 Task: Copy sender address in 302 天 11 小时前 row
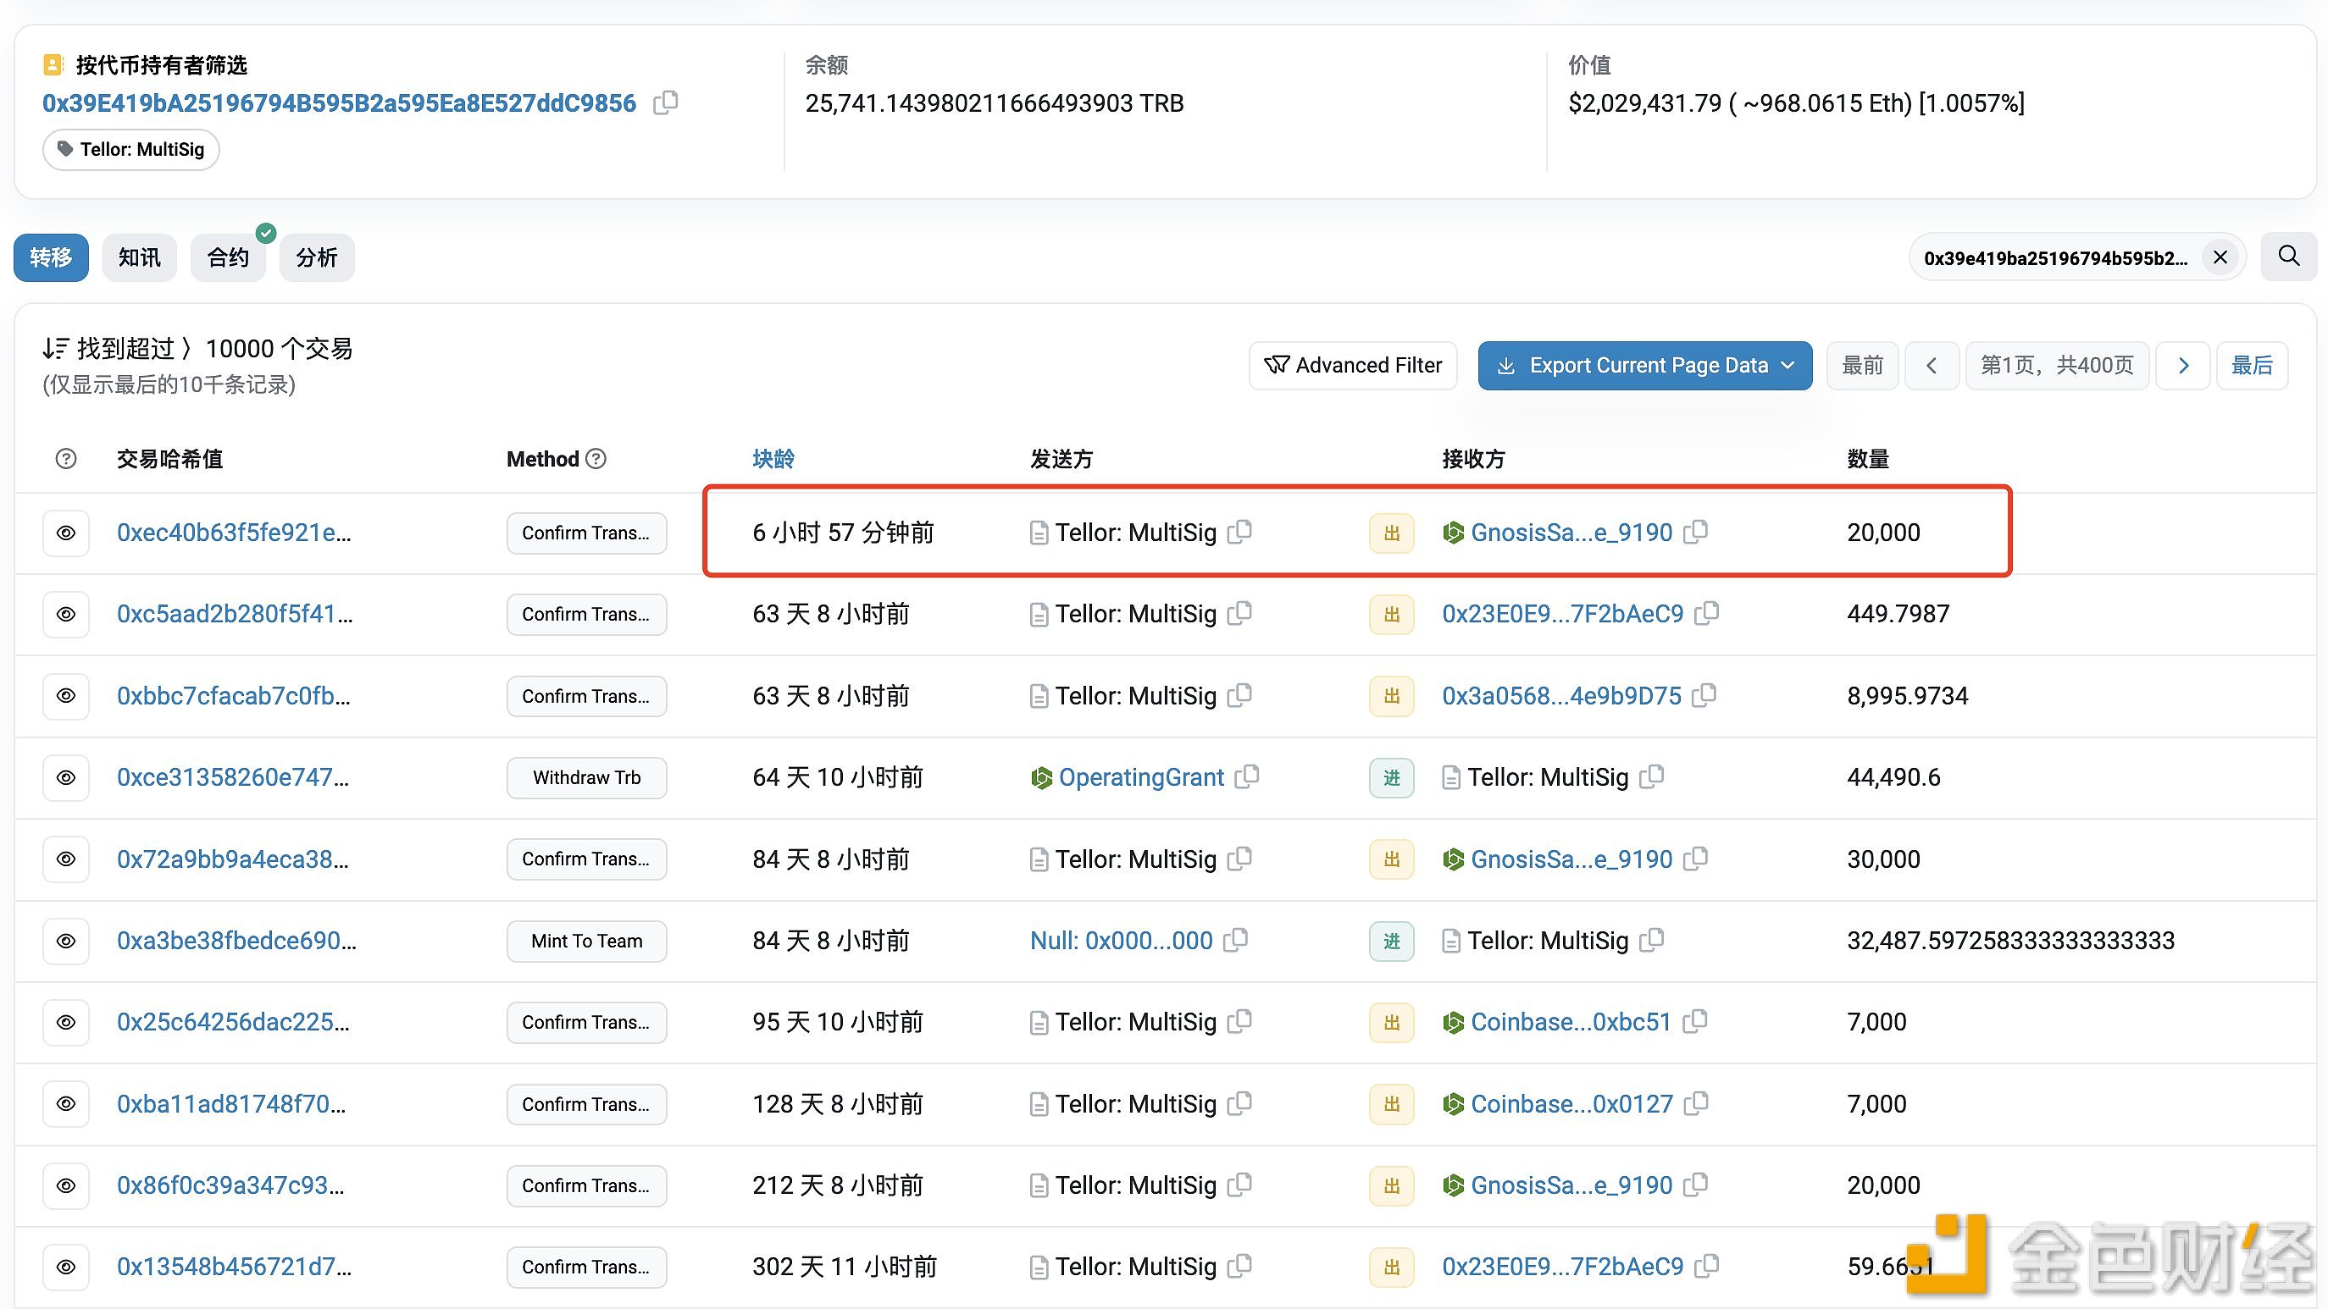1240,1267
